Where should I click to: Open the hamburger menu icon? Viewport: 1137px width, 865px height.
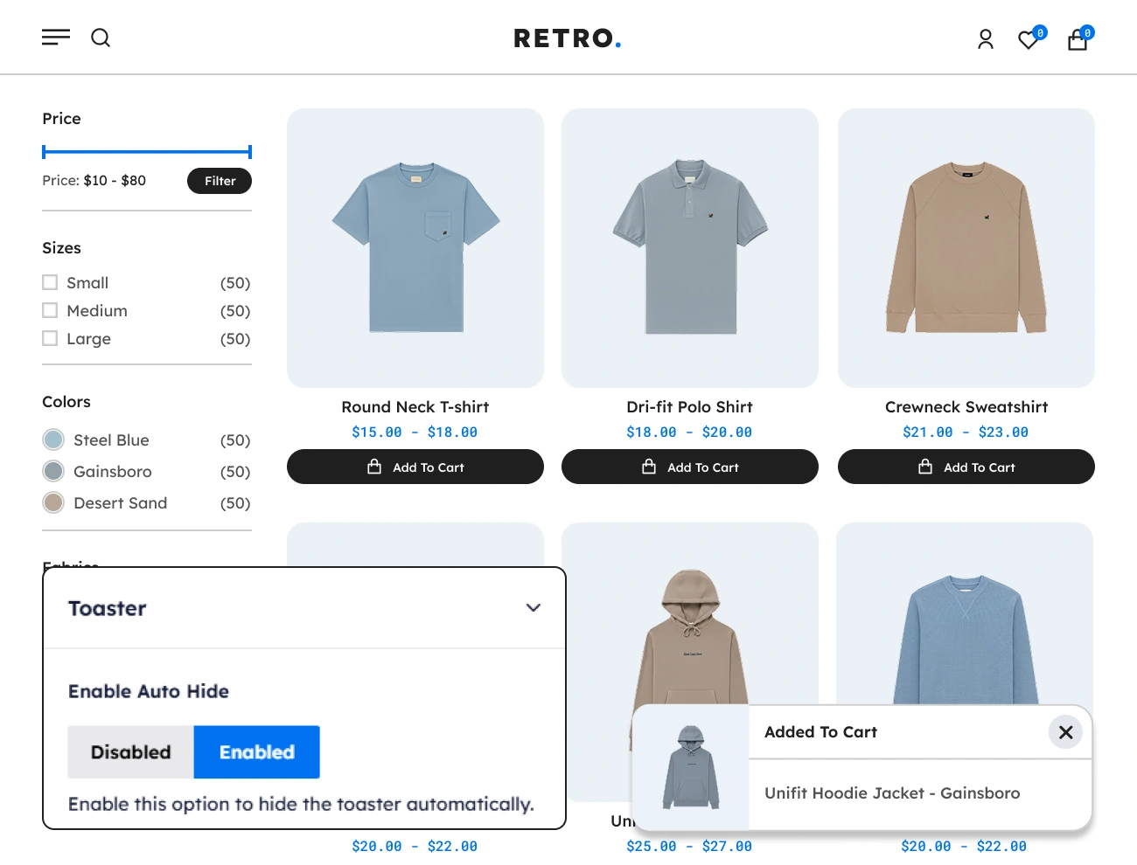56,38
